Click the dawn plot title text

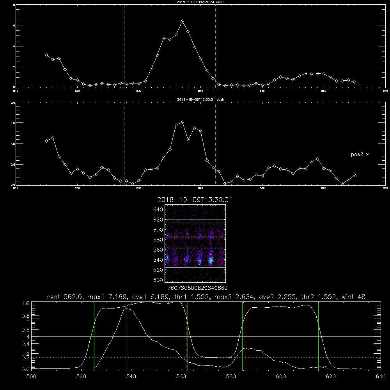[x=200, y=2]
